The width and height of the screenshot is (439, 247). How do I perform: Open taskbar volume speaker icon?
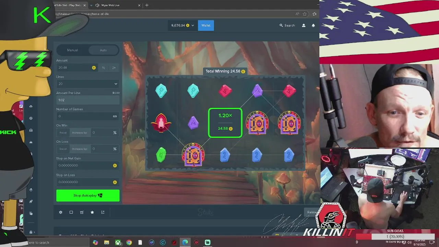click(409, 243)
